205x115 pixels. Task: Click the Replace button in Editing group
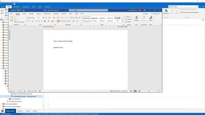[x=129, y=19]
